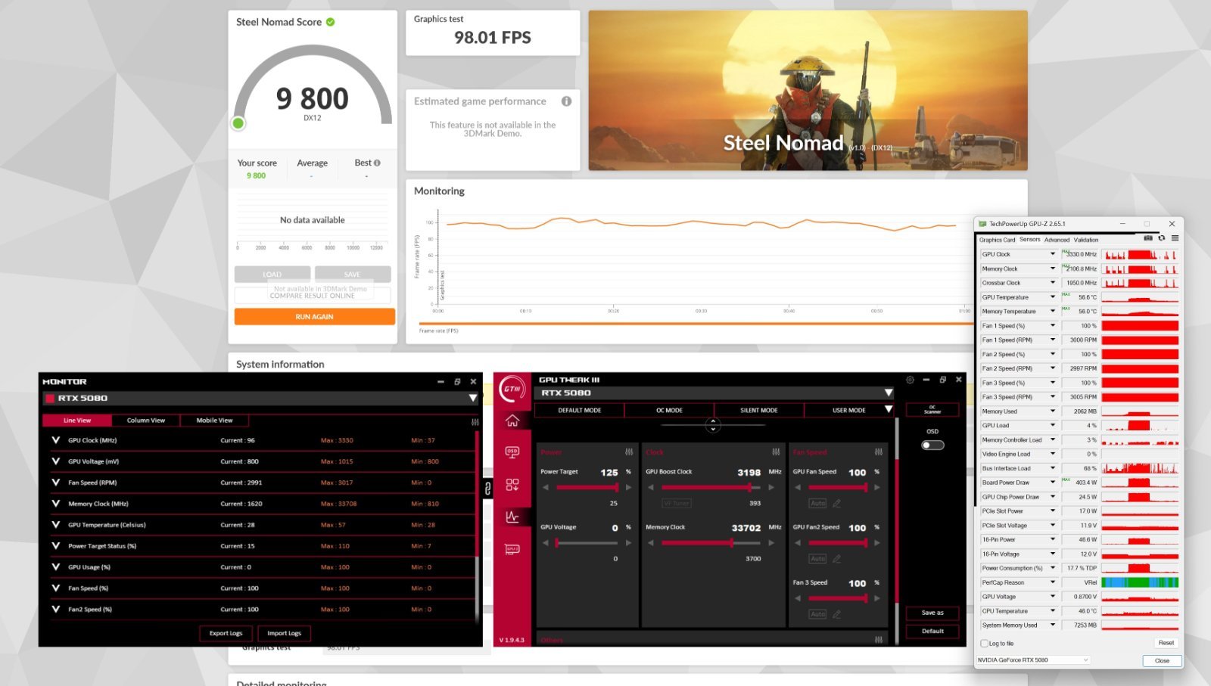The image size is (1211, 686).
Task: Click the PerfCap Reason graph in GPU-Z
Action: coord(1140,582)
